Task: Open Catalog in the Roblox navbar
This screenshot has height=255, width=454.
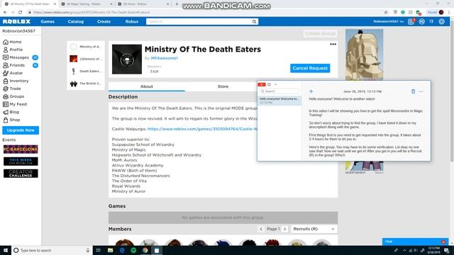Action: pos(76,22)
